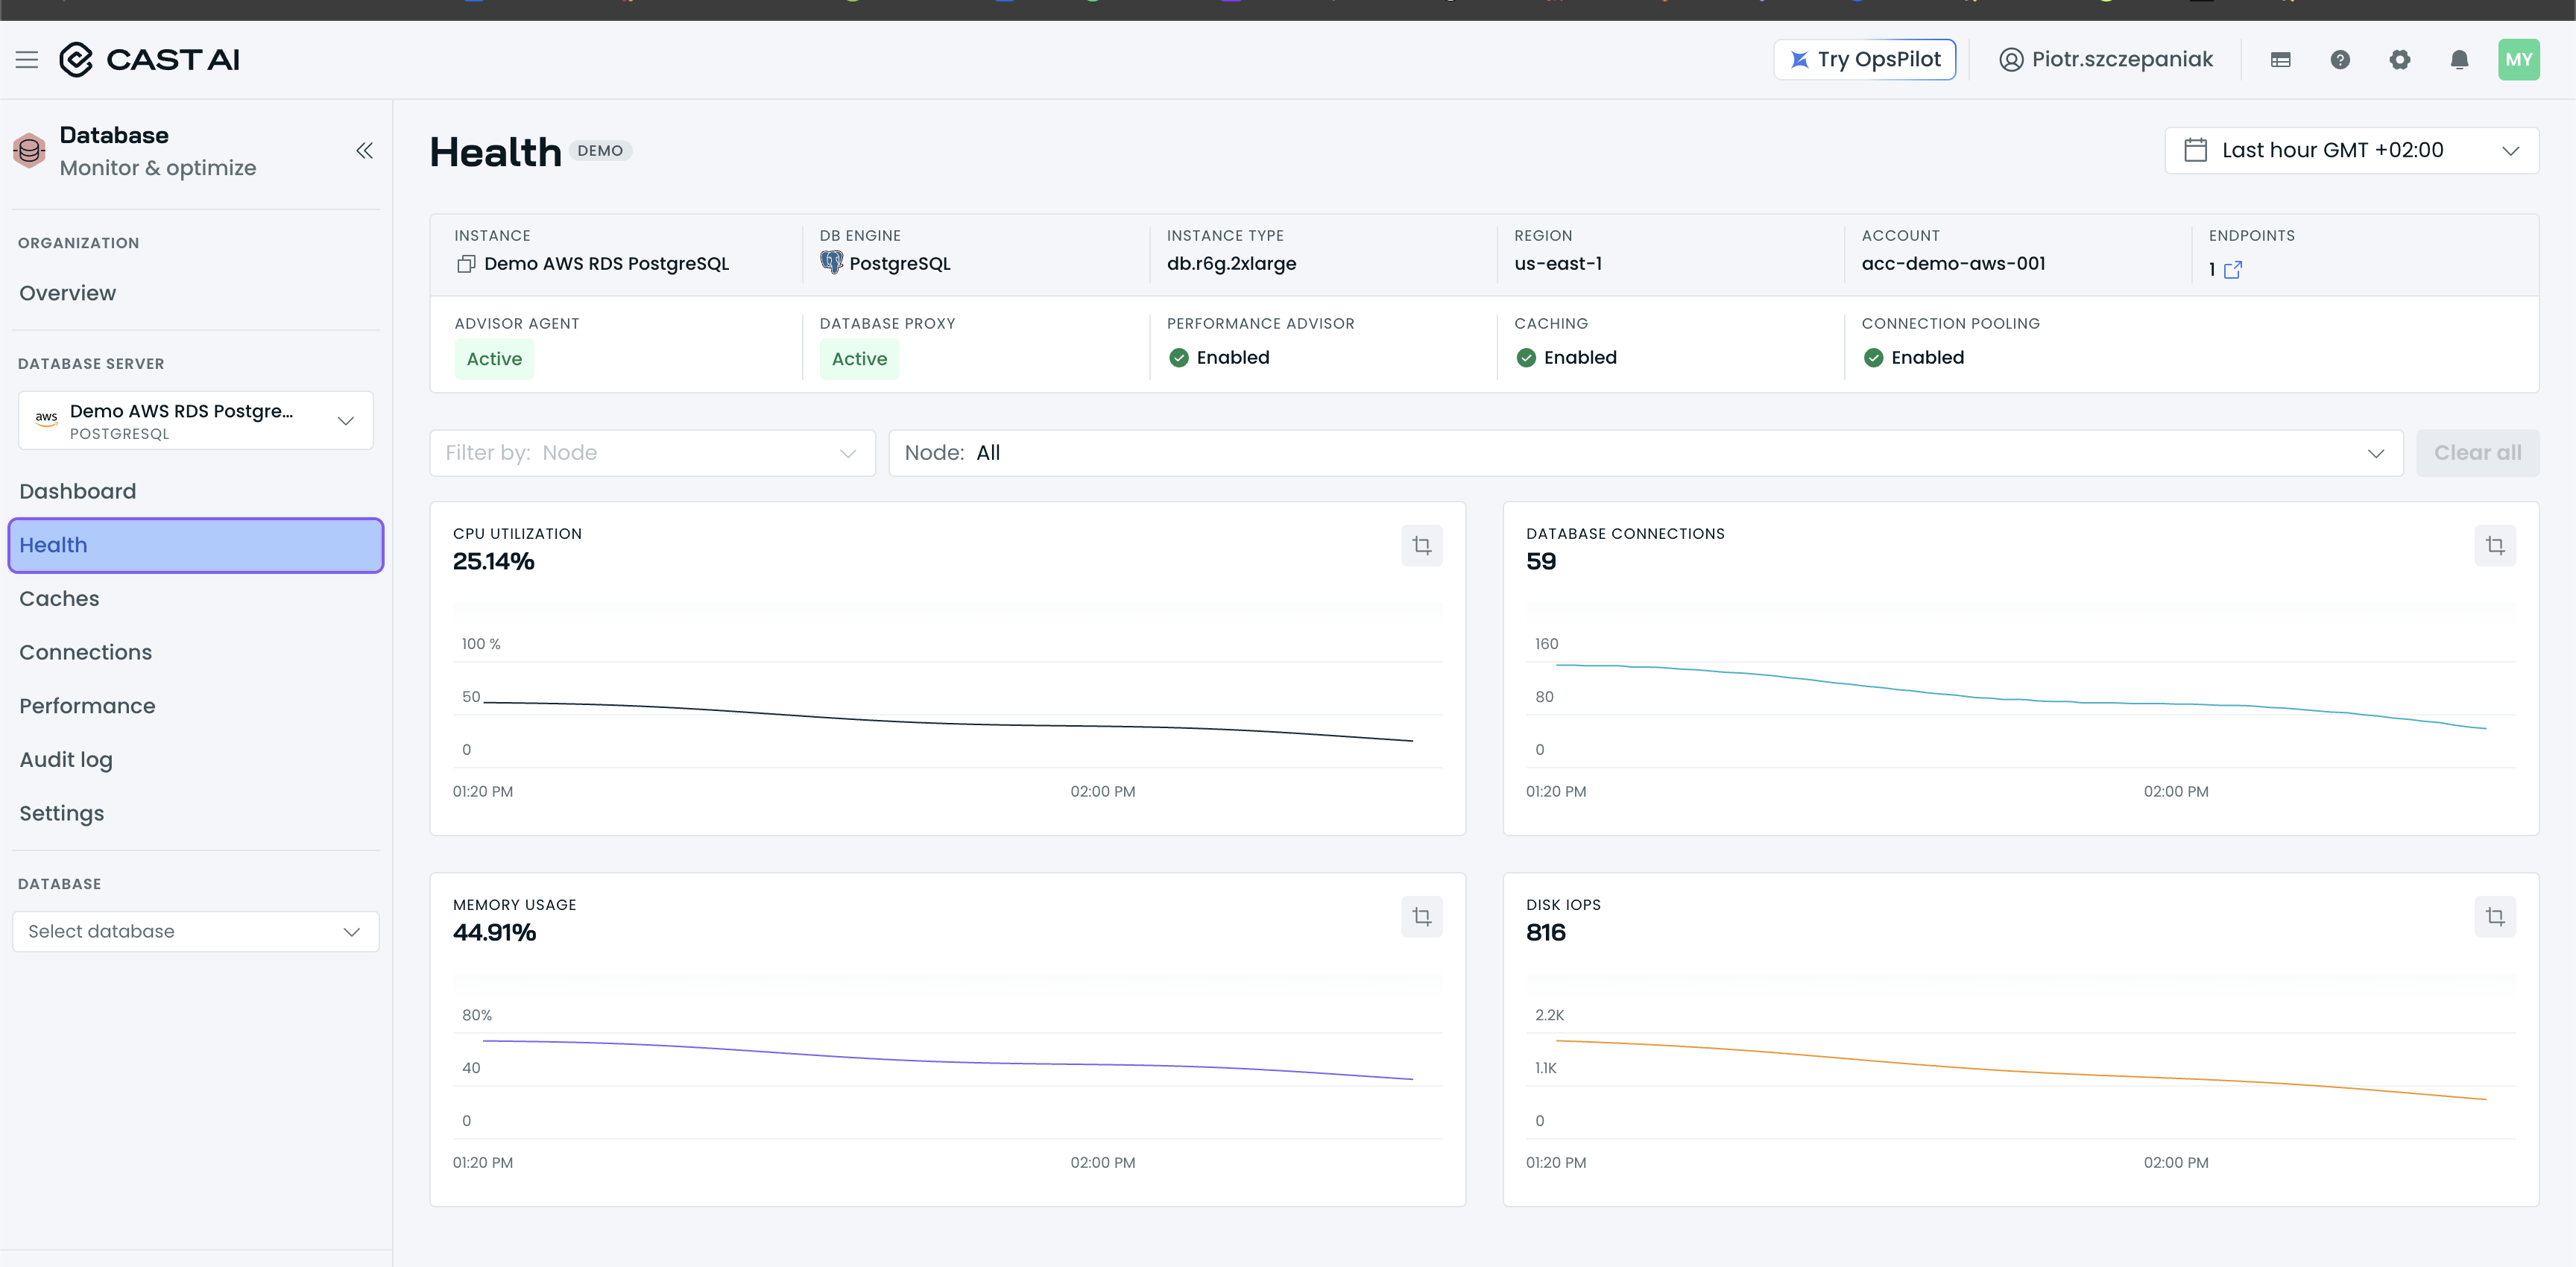This screenshot has width=2576, height=1267.
Task: Expand the database server selector
Action: (196, 420)
